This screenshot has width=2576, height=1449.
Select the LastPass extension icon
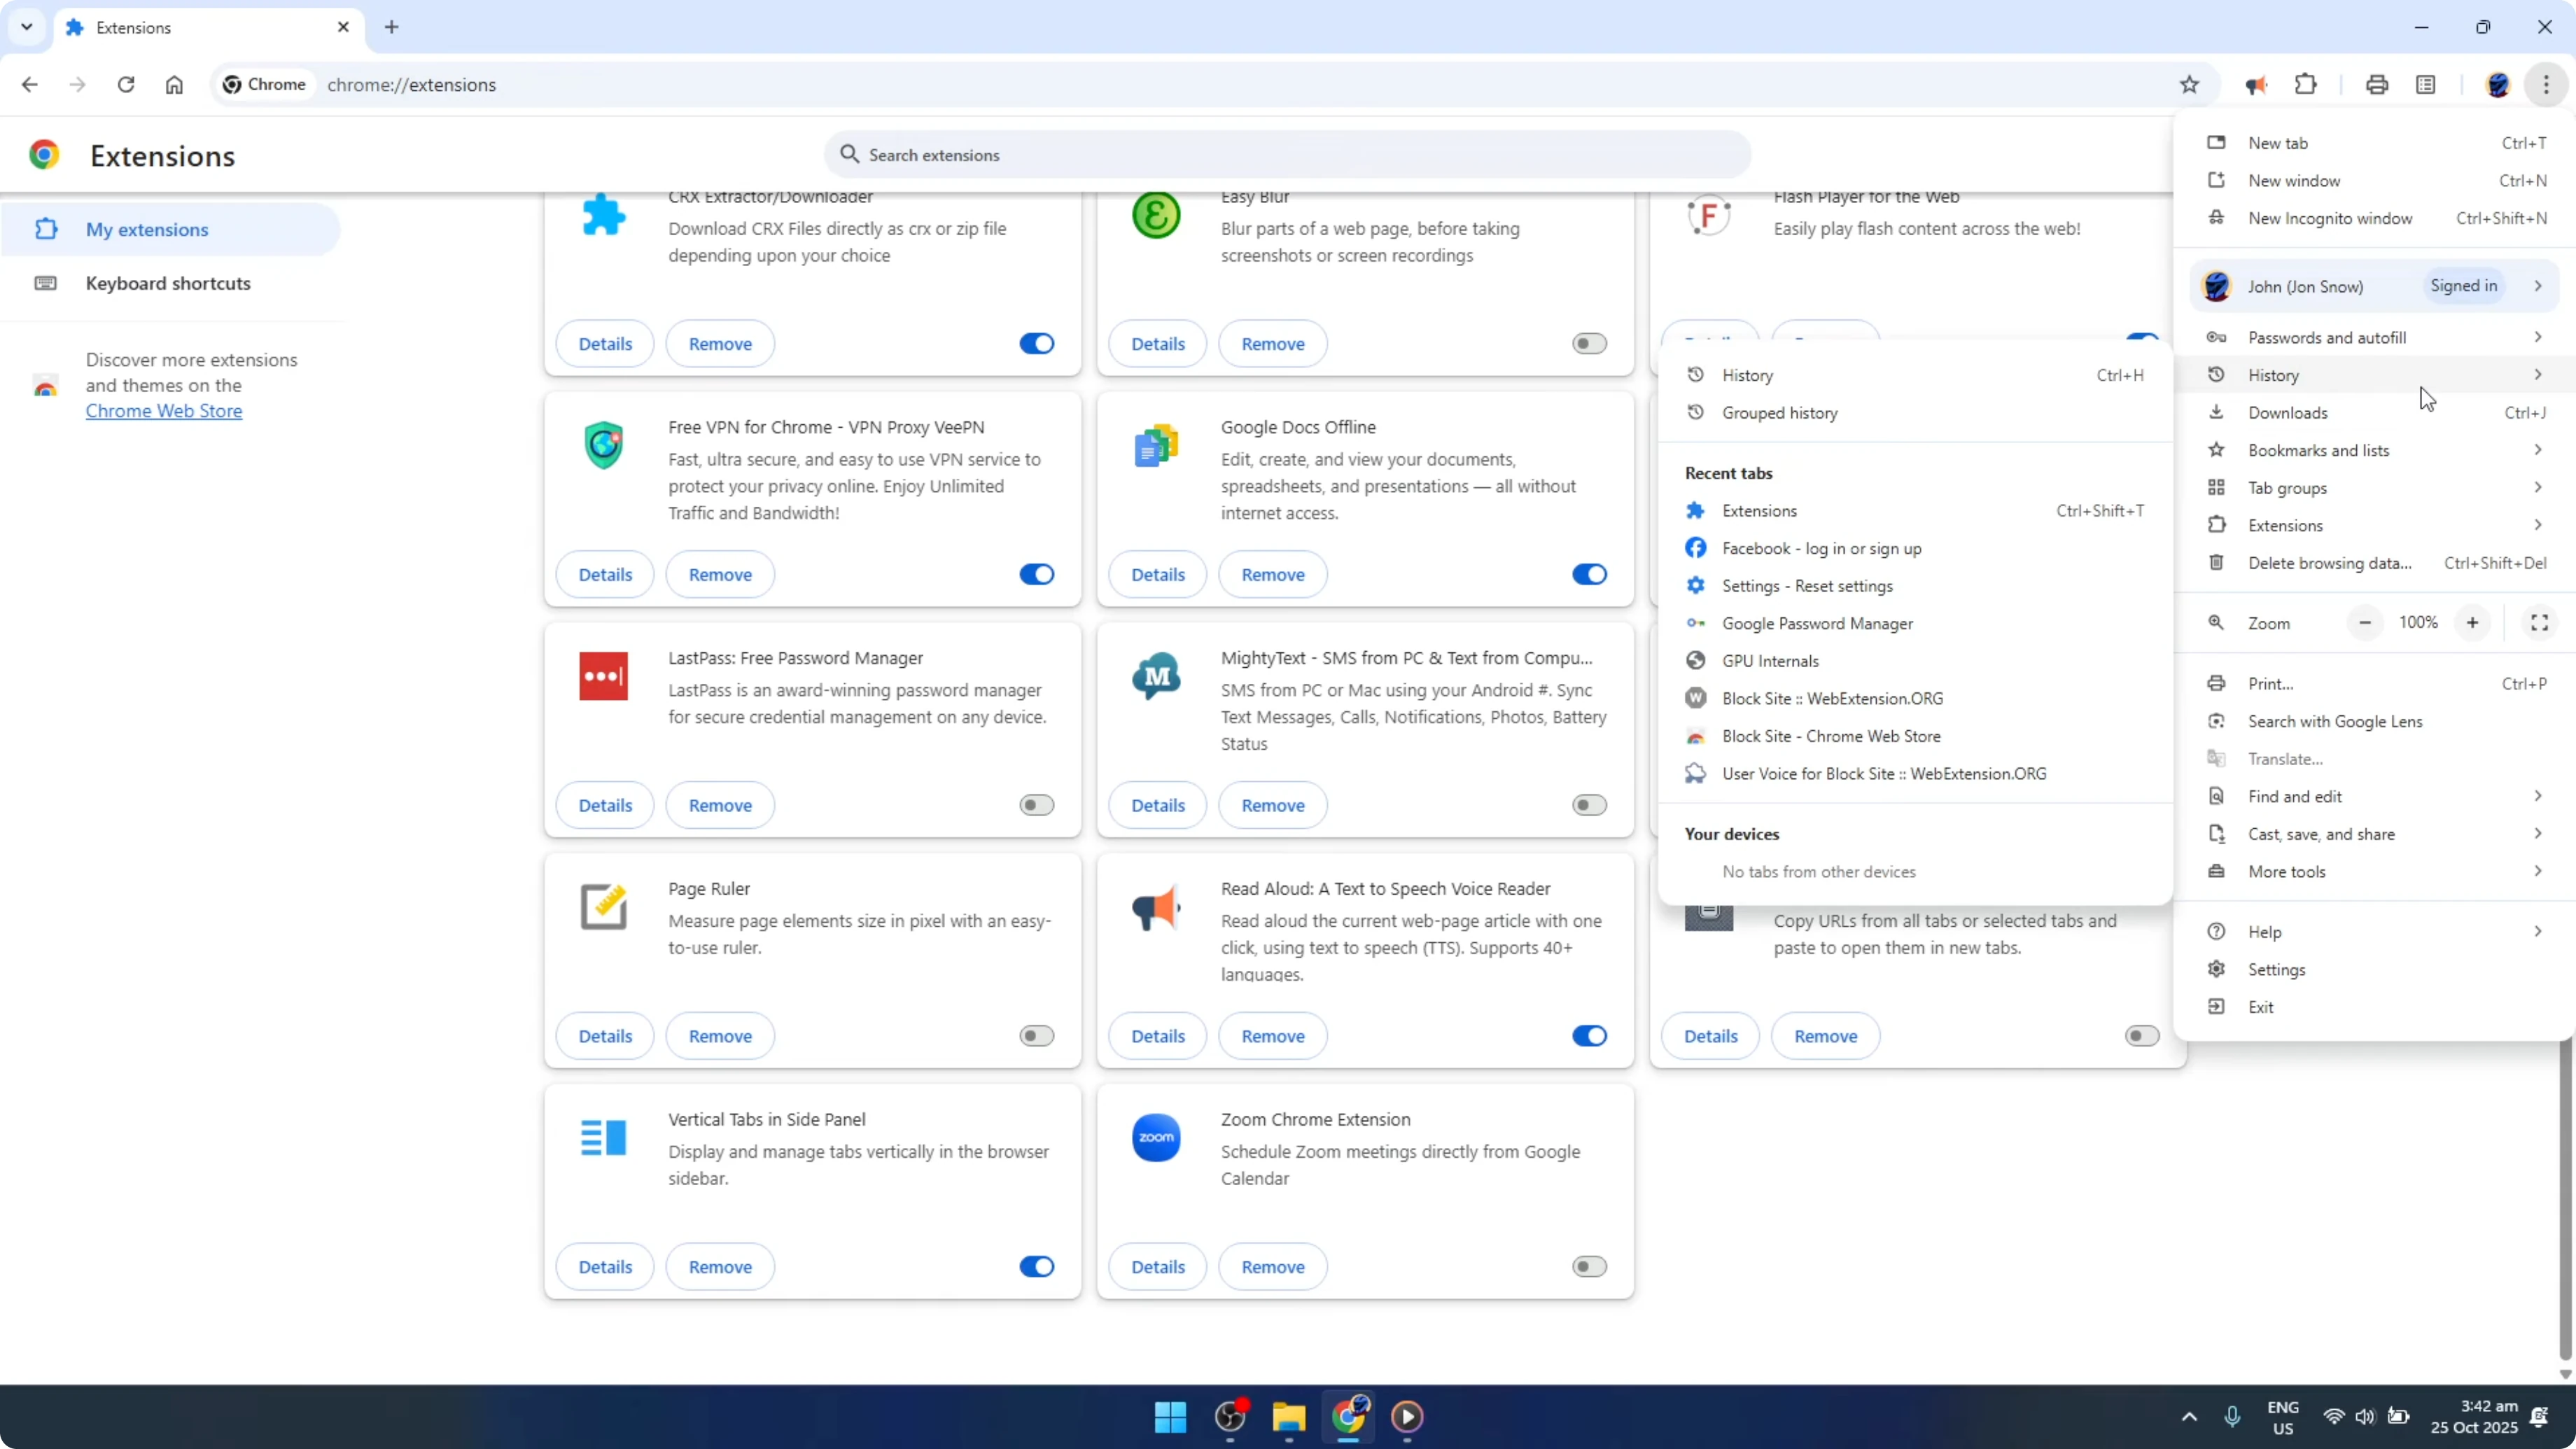click(x=604, y=676)
